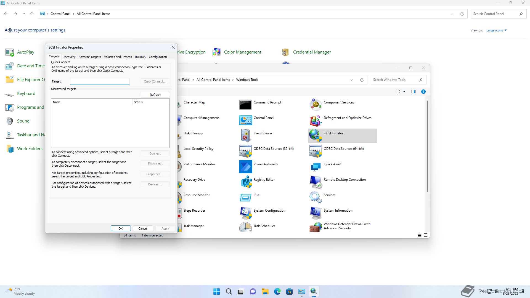Select the Targets tab

click(x=54, y=56)
